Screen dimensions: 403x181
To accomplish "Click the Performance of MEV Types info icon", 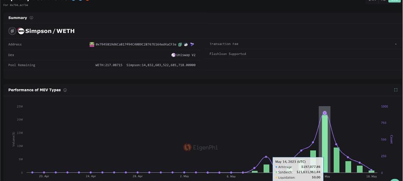I will point(65,90).
